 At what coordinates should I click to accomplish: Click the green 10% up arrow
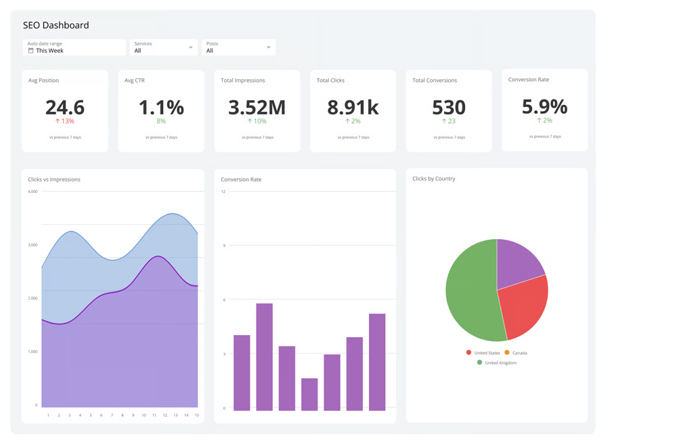click(250, 121)
